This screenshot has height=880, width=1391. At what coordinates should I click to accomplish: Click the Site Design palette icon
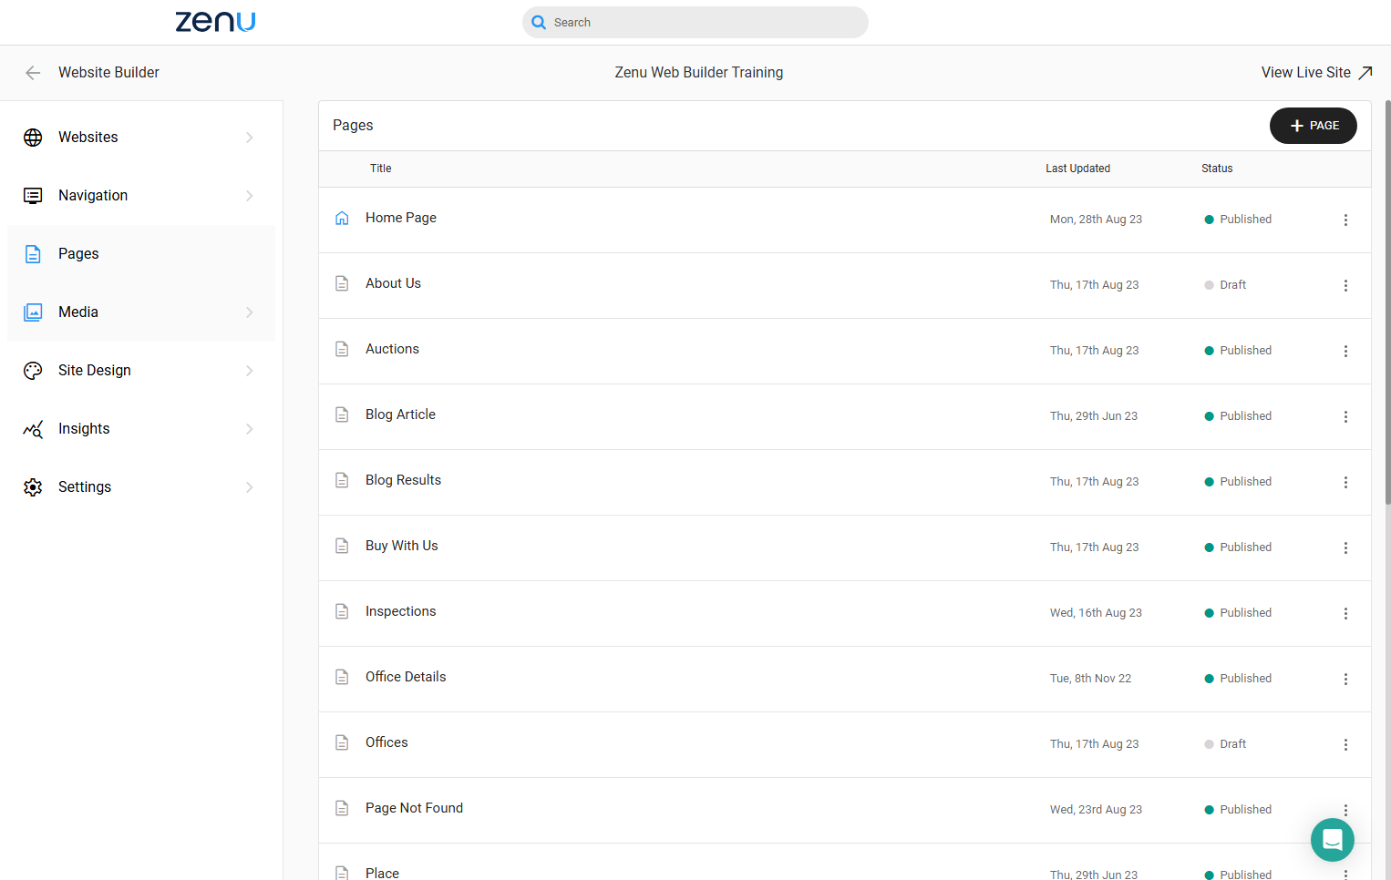coord(33,371)
